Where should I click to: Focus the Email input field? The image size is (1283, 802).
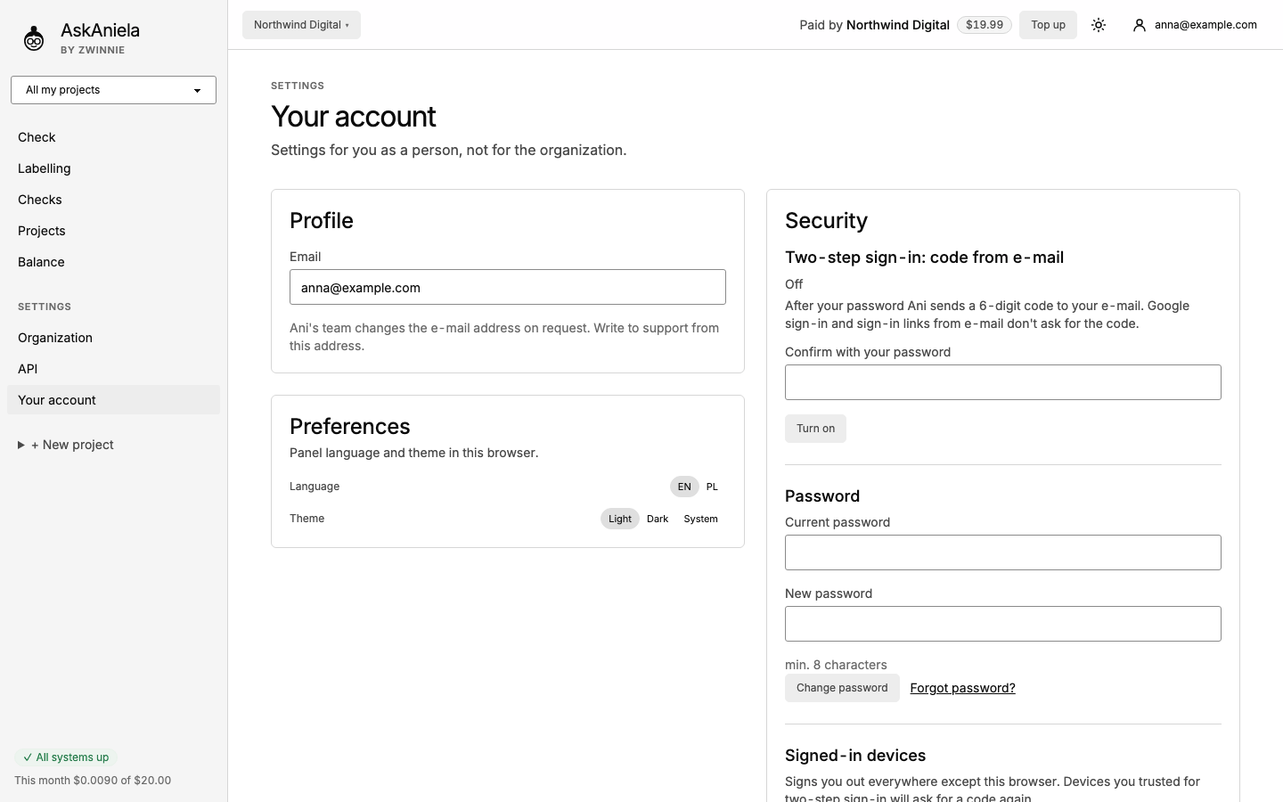(508, 287)
